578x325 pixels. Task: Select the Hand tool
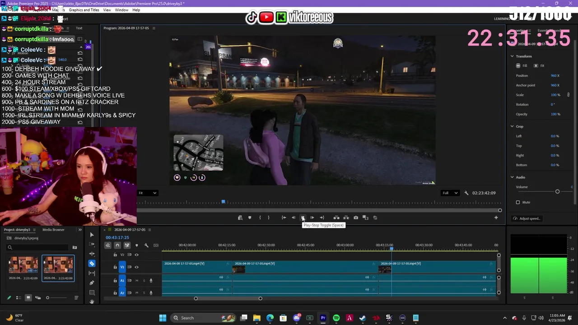(x=92, y=301)
